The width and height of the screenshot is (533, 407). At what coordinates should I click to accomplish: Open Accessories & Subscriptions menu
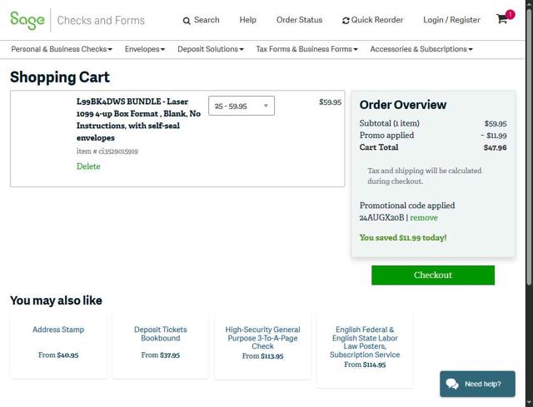pos(421,49)
